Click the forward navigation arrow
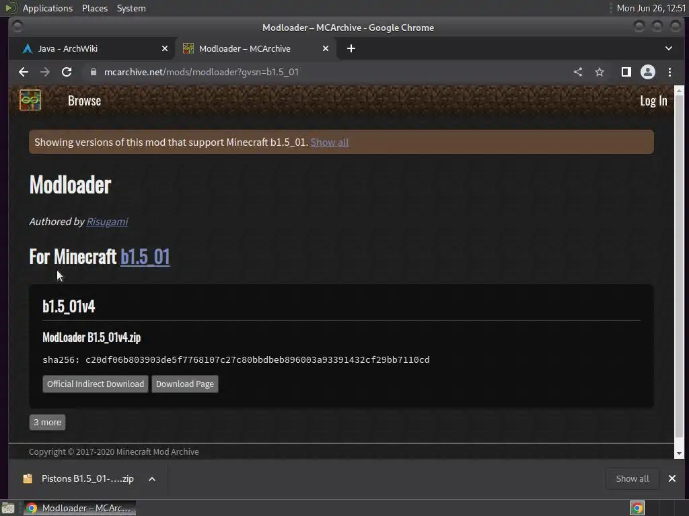The image size is (689, 516). [45, 72]
